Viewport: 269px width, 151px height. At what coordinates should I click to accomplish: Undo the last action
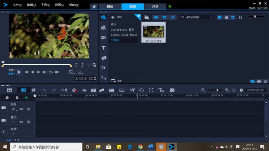44,90
